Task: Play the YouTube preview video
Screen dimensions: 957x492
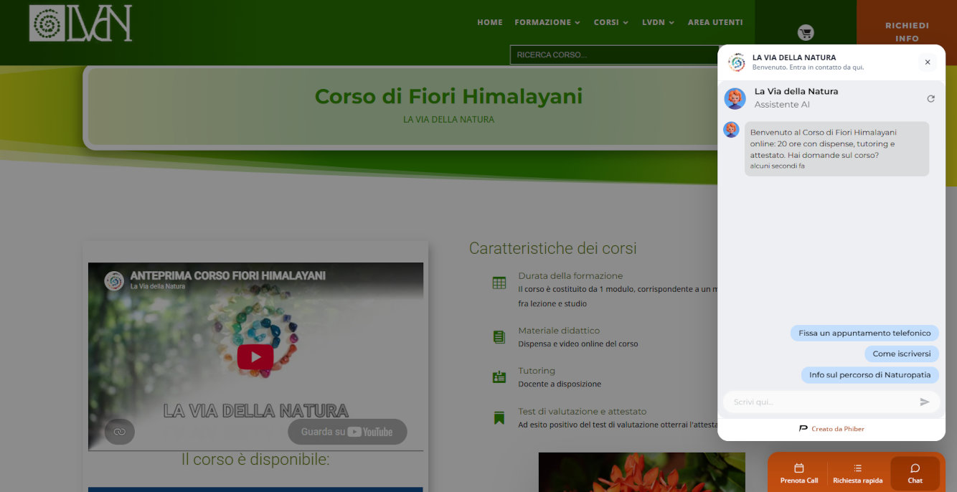Action: pos(255,357)
